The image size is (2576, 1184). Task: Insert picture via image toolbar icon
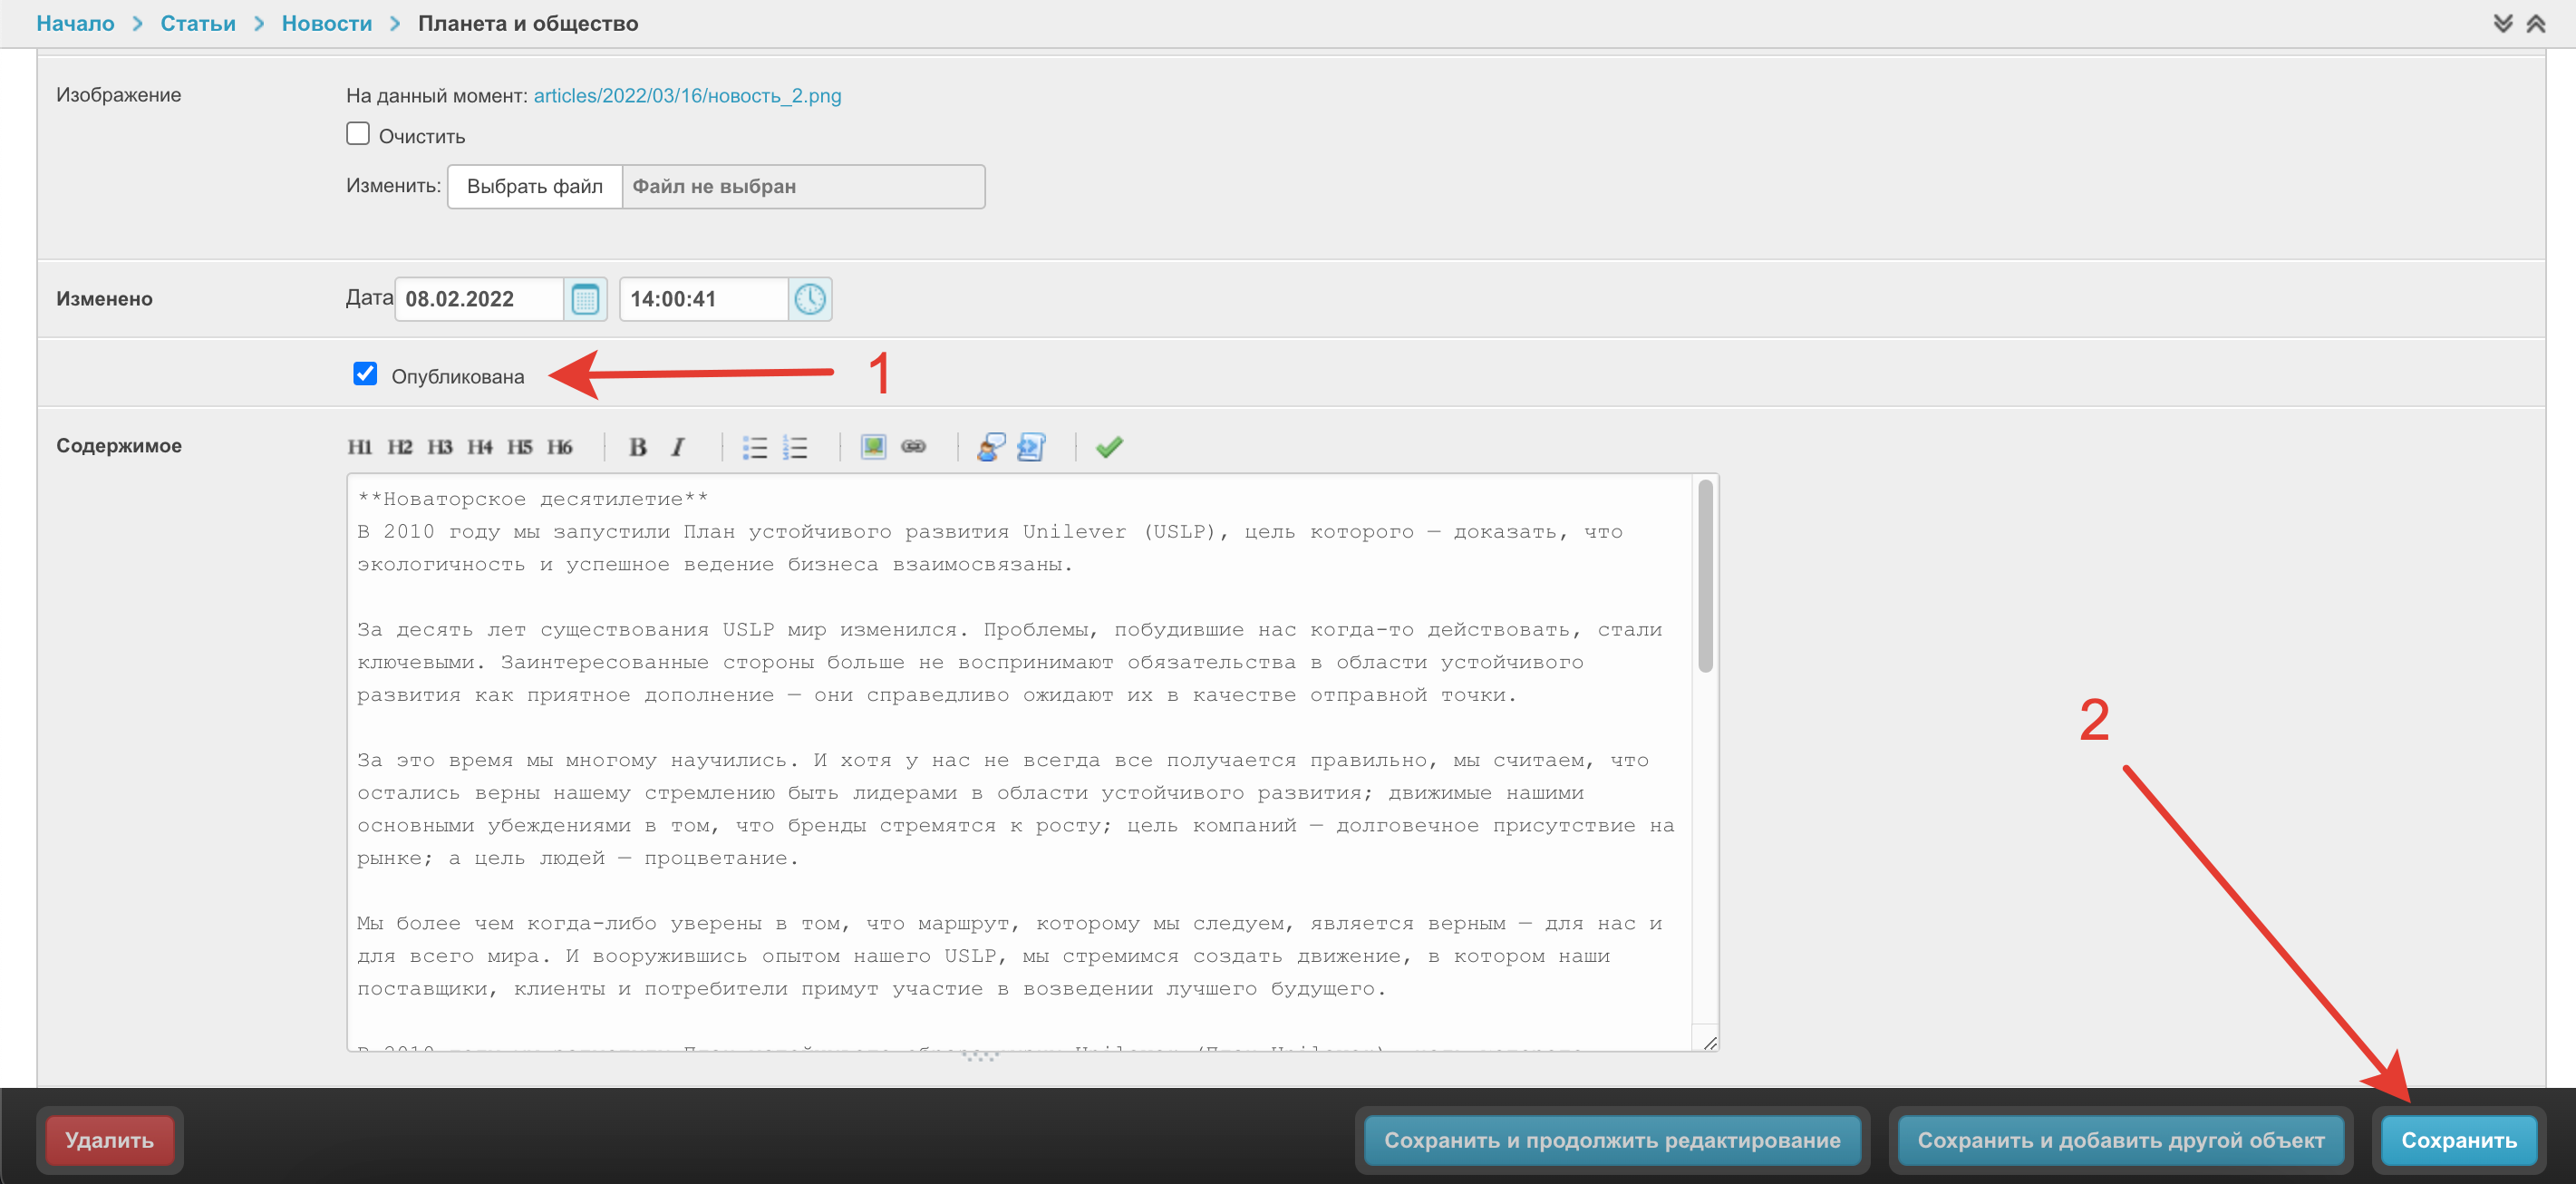873,447
